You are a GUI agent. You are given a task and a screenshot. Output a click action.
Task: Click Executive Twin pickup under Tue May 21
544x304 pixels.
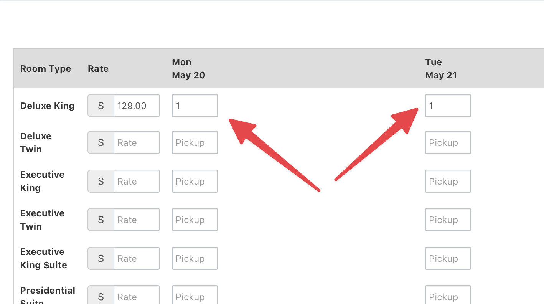[448, 220]
